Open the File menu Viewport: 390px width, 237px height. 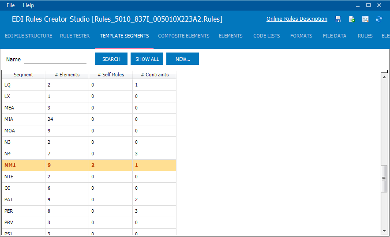pos(11,5)
